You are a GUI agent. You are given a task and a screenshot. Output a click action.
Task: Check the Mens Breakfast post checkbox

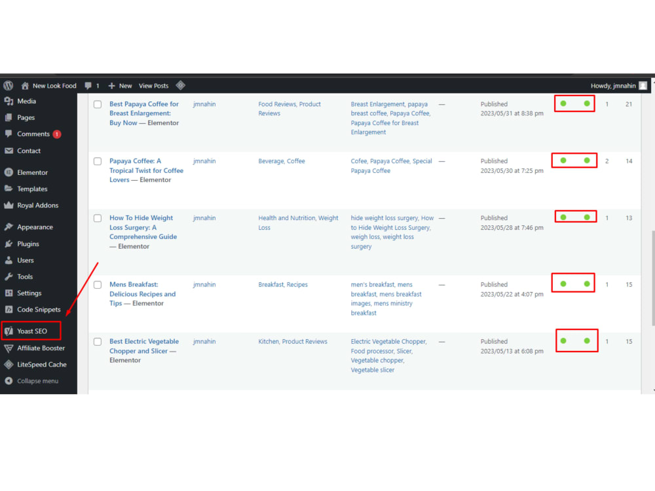98,285
